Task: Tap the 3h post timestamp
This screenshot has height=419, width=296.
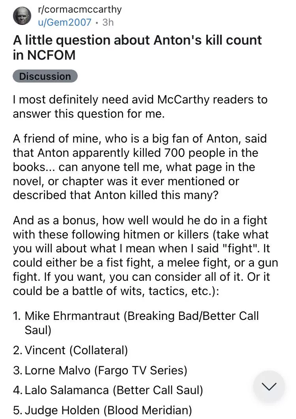Action: 108,22
